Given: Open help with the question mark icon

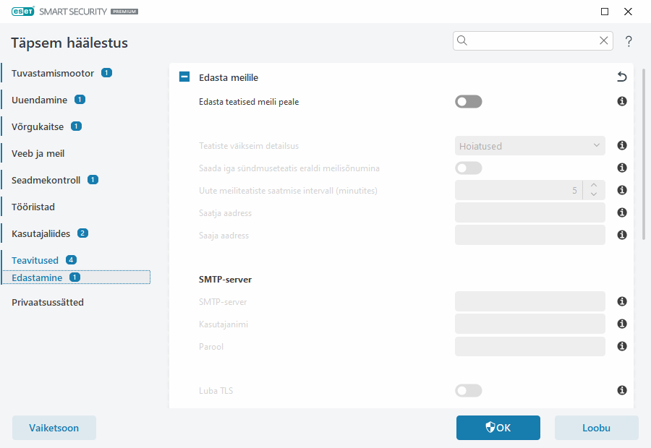Looking at the screenshot, I should point(629,41).
